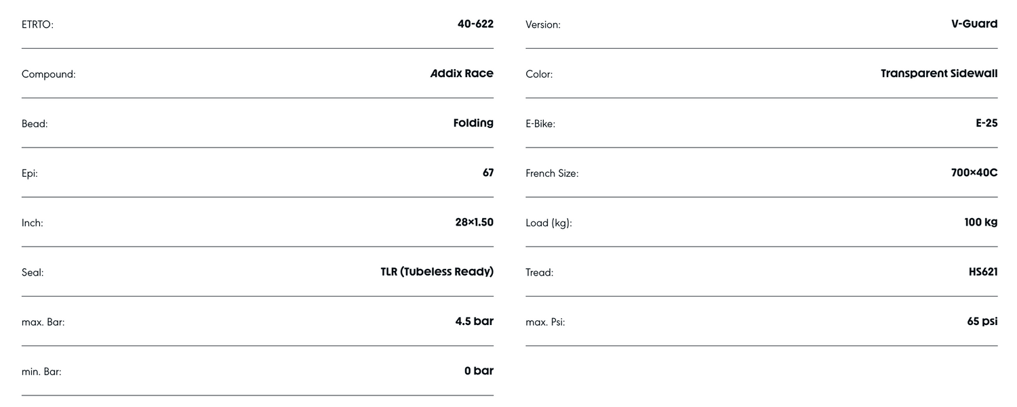Click the 4.5 bar maximum pressure value

(x=474, y=321)
